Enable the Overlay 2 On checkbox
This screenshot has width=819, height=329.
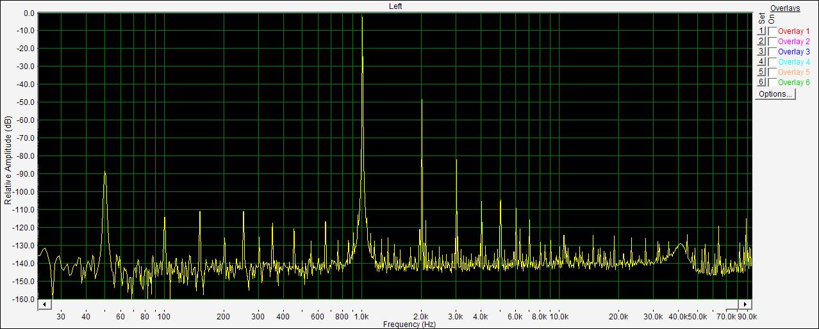pos(772,42)
